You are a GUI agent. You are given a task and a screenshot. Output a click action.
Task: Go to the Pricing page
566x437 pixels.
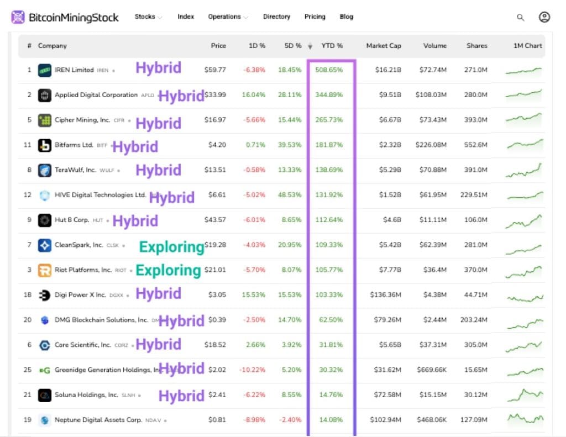pyautogui.click(x=315, y=17)
